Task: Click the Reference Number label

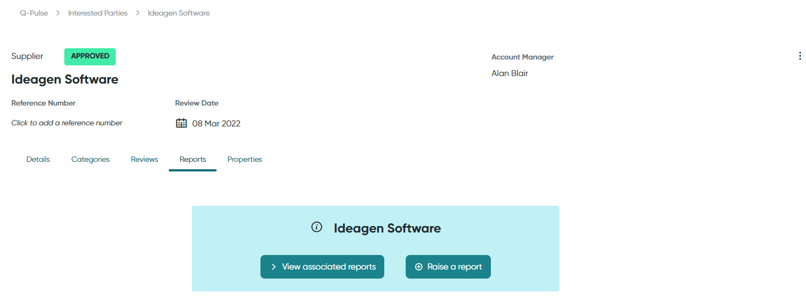Action: [43, 103]
